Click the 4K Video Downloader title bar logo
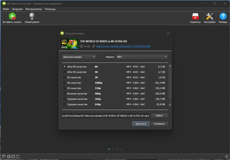 (4, 3)
